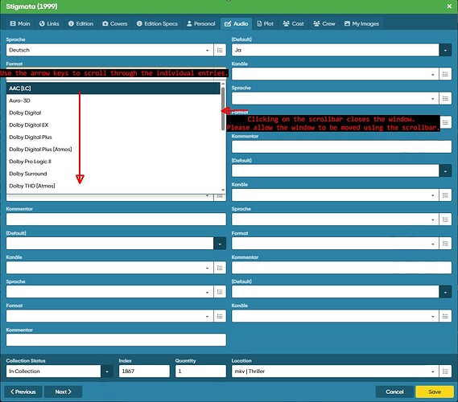458x402 pixels.
Task: Click the format list scroll-up arrow
Action: coord(223,84)
